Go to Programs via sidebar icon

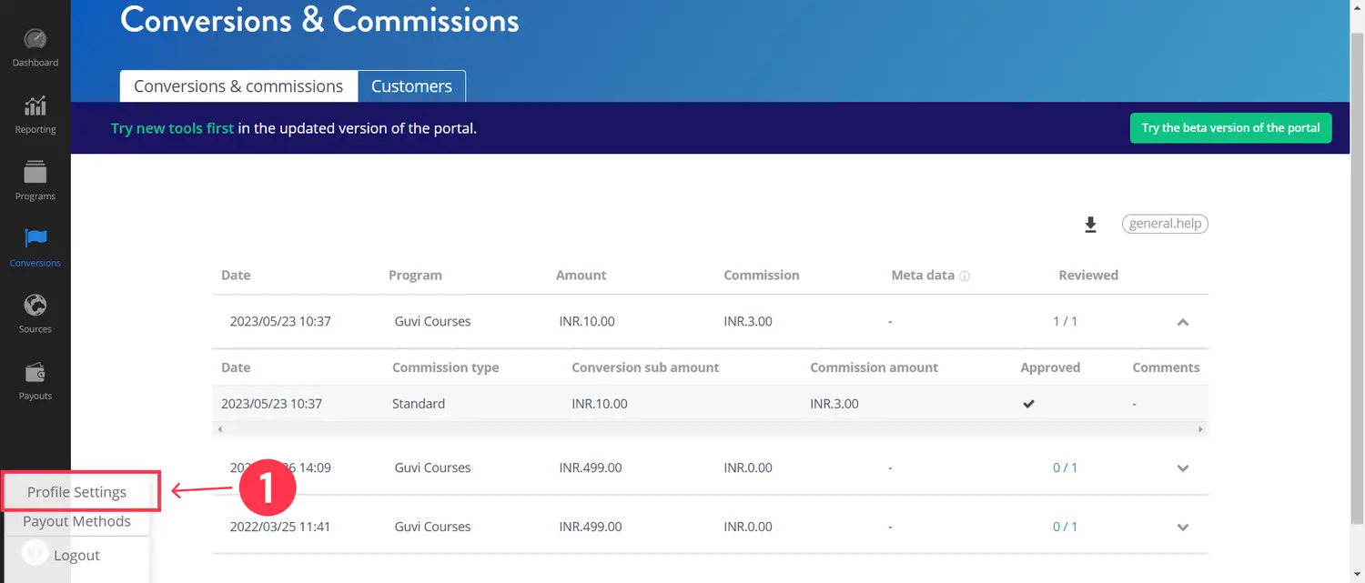click(x=35, y=173)
